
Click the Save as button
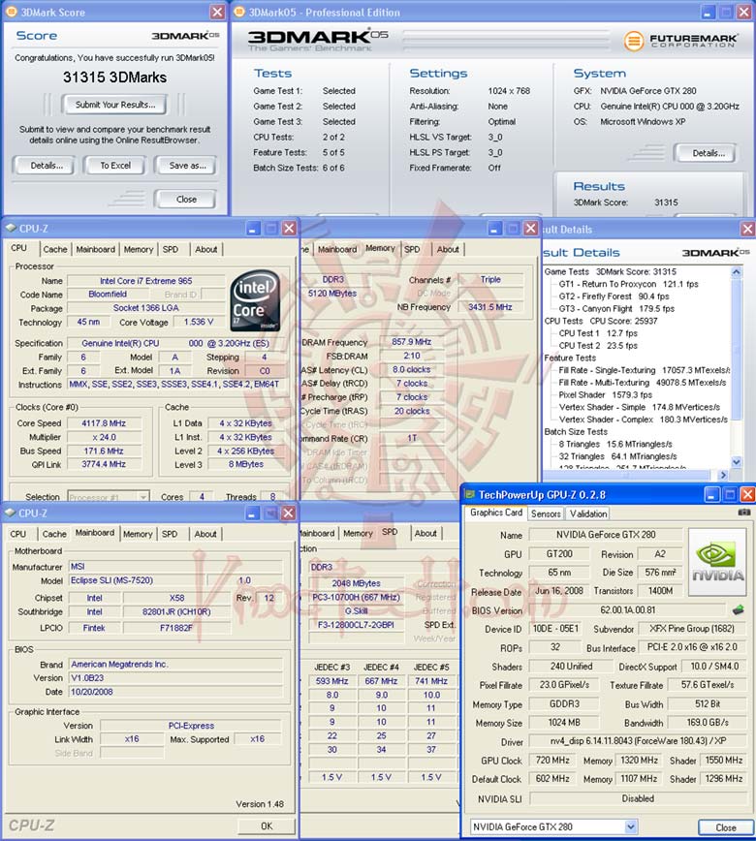click(187, 166)
